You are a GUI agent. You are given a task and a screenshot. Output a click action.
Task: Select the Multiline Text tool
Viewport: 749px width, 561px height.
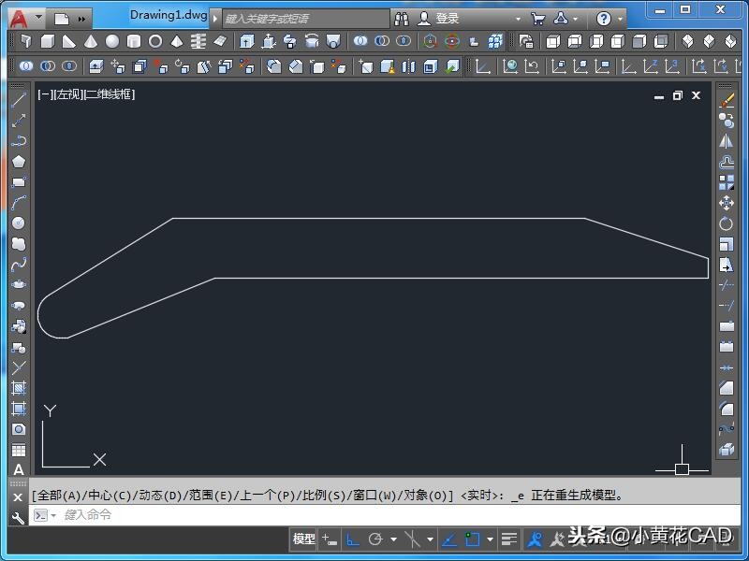coord(18,470)
